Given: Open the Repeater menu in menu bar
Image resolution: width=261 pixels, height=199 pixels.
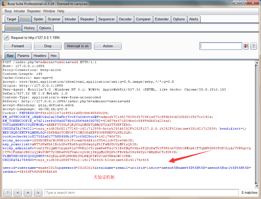Looking at the screenshot, I should point(34,11).
